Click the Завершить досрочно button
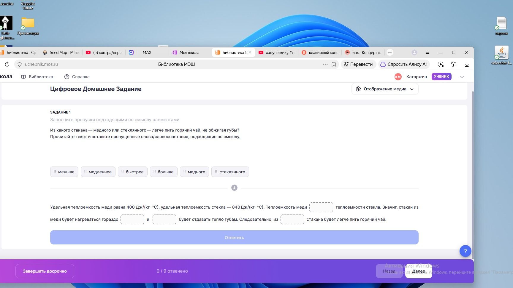Image resolution: width=513 pixels, height=288 pixels. click(x=45, y=271)
